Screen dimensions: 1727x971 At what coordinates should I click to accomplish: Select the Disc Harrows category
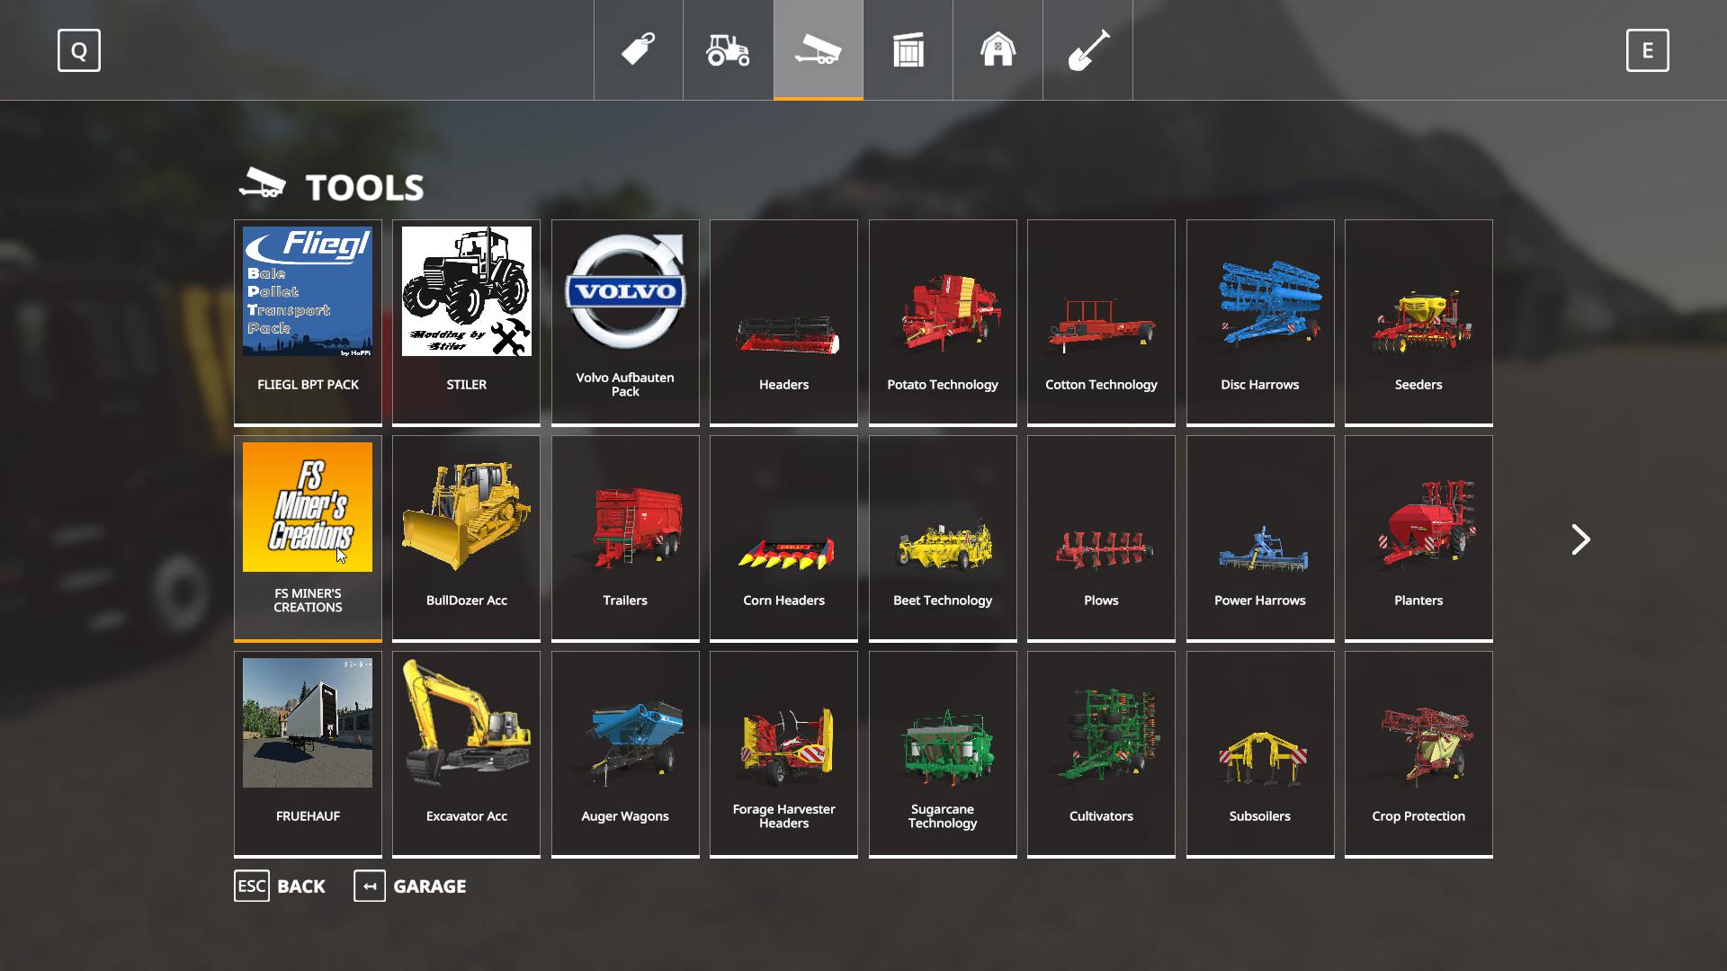(1259, 321)
